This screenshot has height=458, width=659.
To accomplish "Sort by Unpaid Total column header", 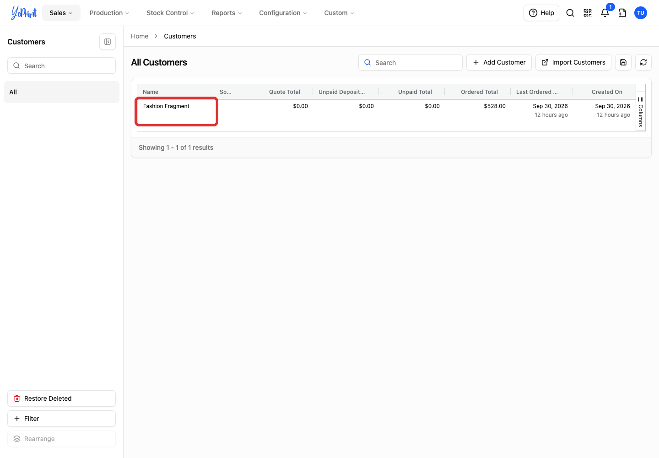I will point(412,92).
